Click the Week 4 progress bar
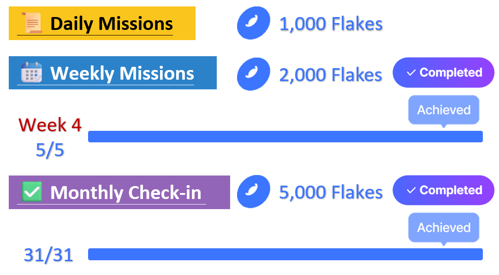499x275 pixels. point(285,136)
